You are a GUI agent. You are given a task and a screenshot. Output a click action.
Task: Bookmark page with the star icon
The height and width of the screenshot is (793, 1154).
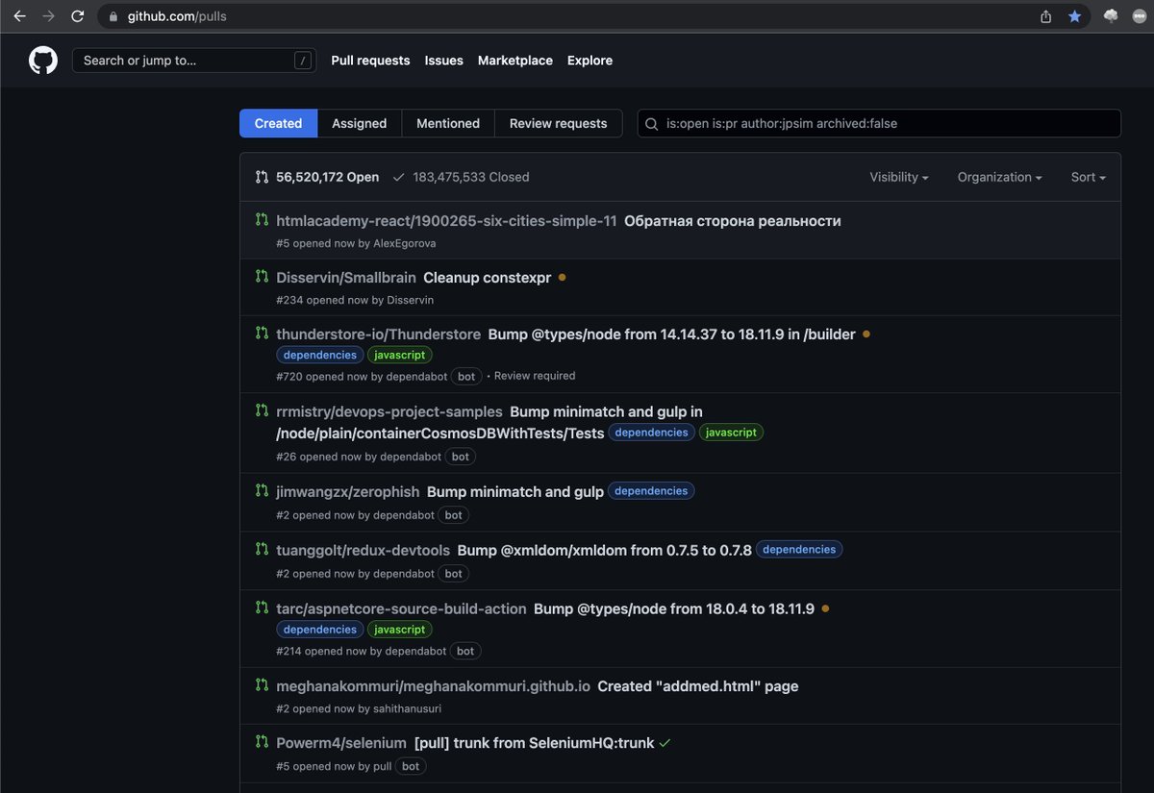[x=1074, y=16]
